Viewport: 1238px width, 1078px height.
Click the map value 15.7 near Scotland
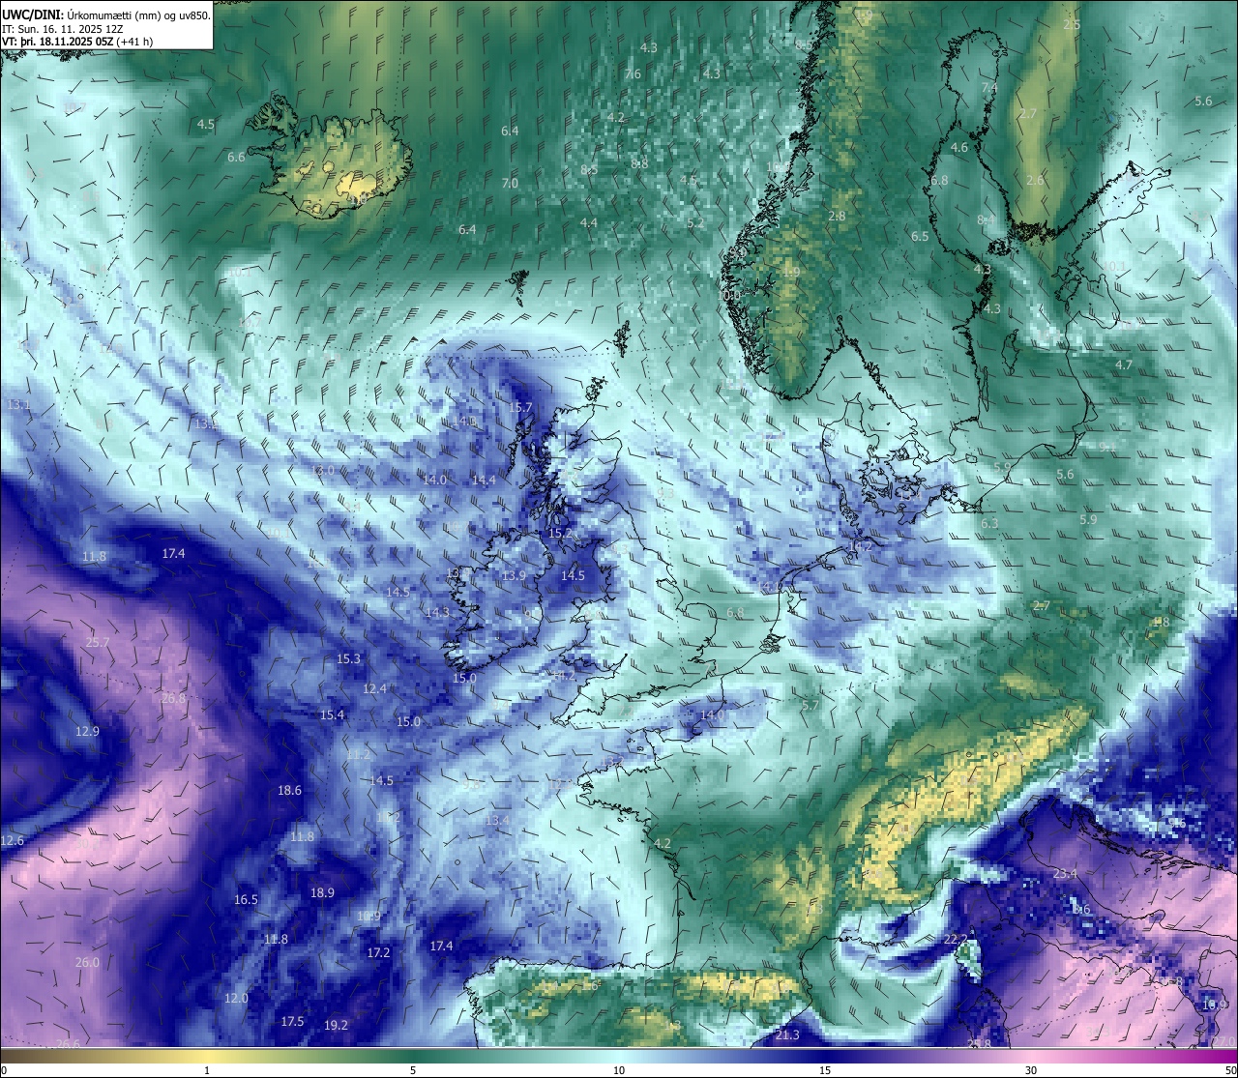point(520,407)
